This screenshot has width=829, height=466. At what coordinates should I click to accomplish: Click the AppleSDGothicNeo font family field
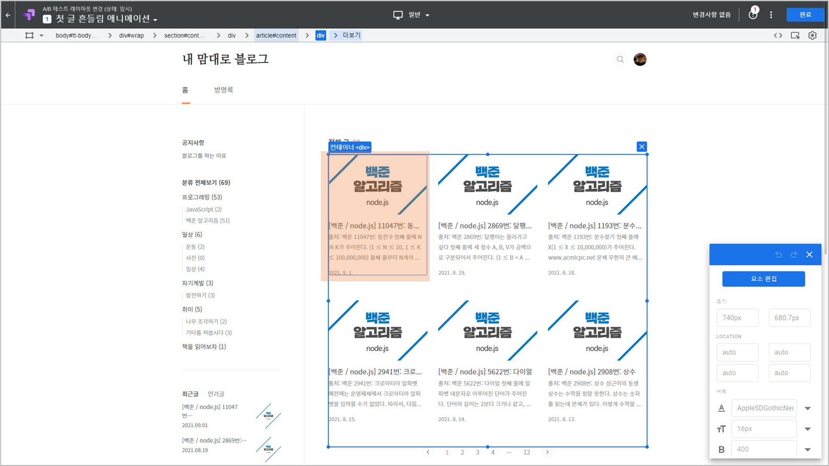(764, 408)
